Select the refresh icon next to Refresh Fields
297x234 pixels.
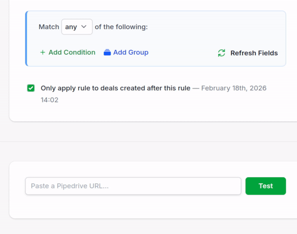[x=221, y=53]
